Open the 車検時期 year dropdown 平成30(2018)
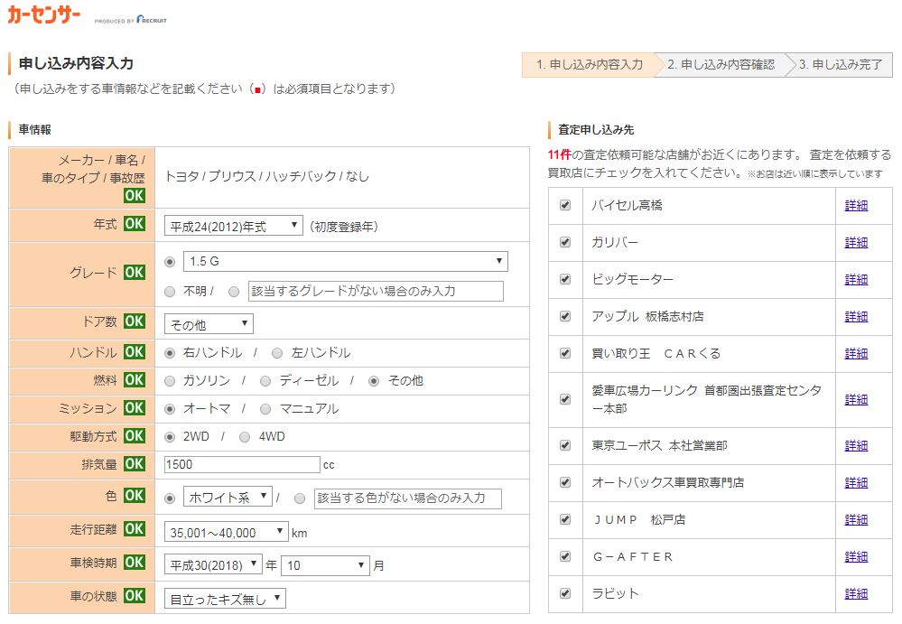Viewport: 902px width, 624px height. click(x=213, y=564)
